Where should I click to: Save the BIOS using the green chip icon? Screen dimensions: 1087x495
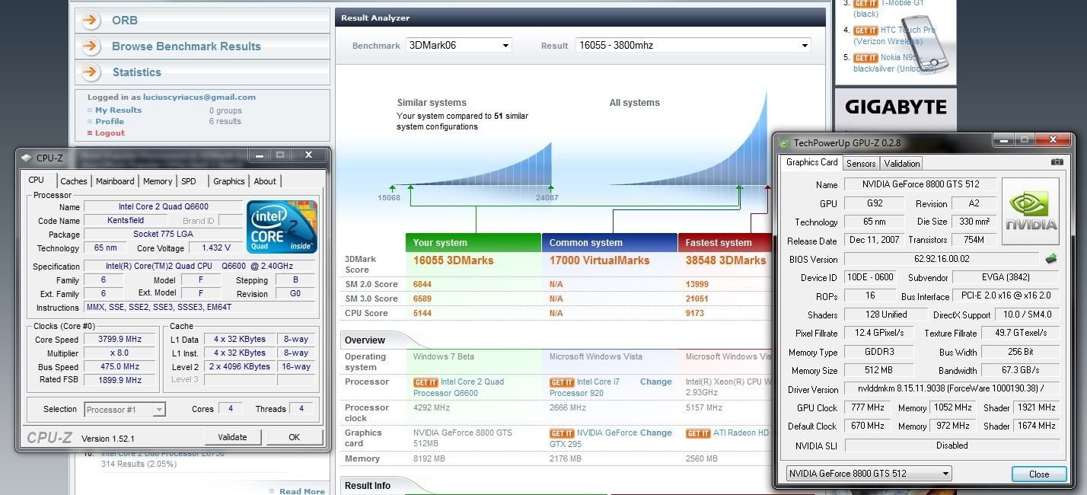1051,258
